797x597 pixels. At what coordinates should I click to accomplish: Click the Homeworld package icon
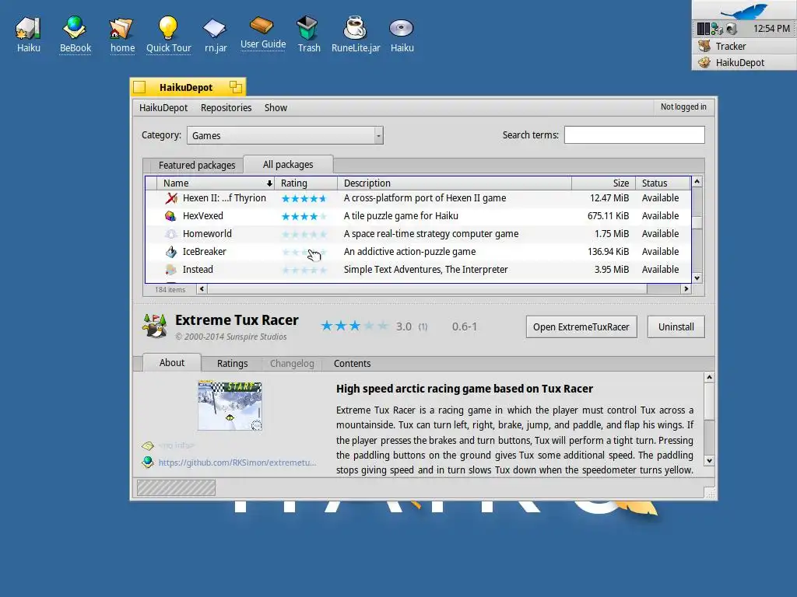tap(170, 233)
